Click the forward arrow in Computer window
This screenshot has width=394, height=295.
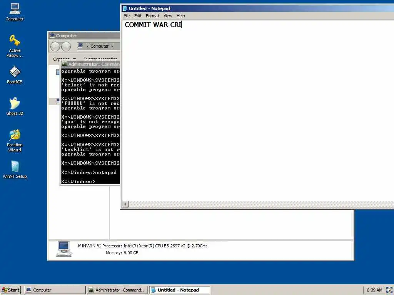pos(66,46)
